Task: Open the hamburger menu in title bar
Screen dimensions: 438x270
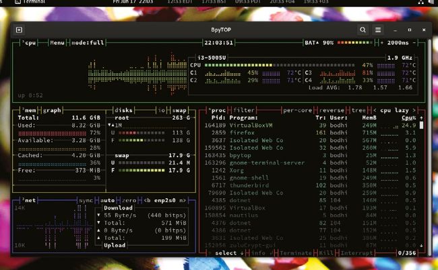Action: (x=378, y=30)
